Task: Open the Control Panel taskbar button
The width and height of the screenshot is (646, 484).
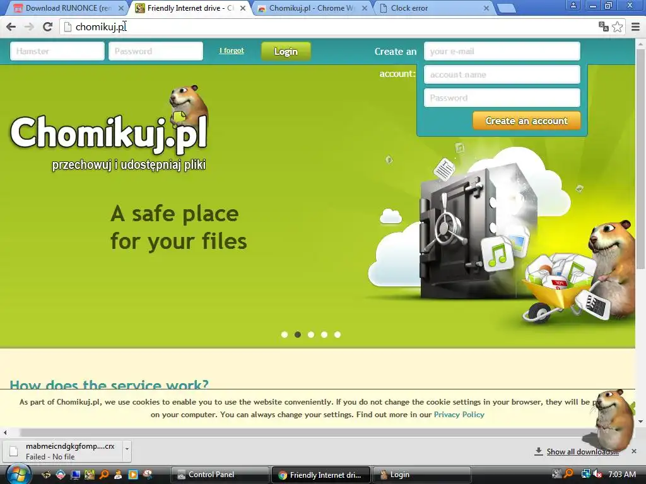Action: click(220, 475)
